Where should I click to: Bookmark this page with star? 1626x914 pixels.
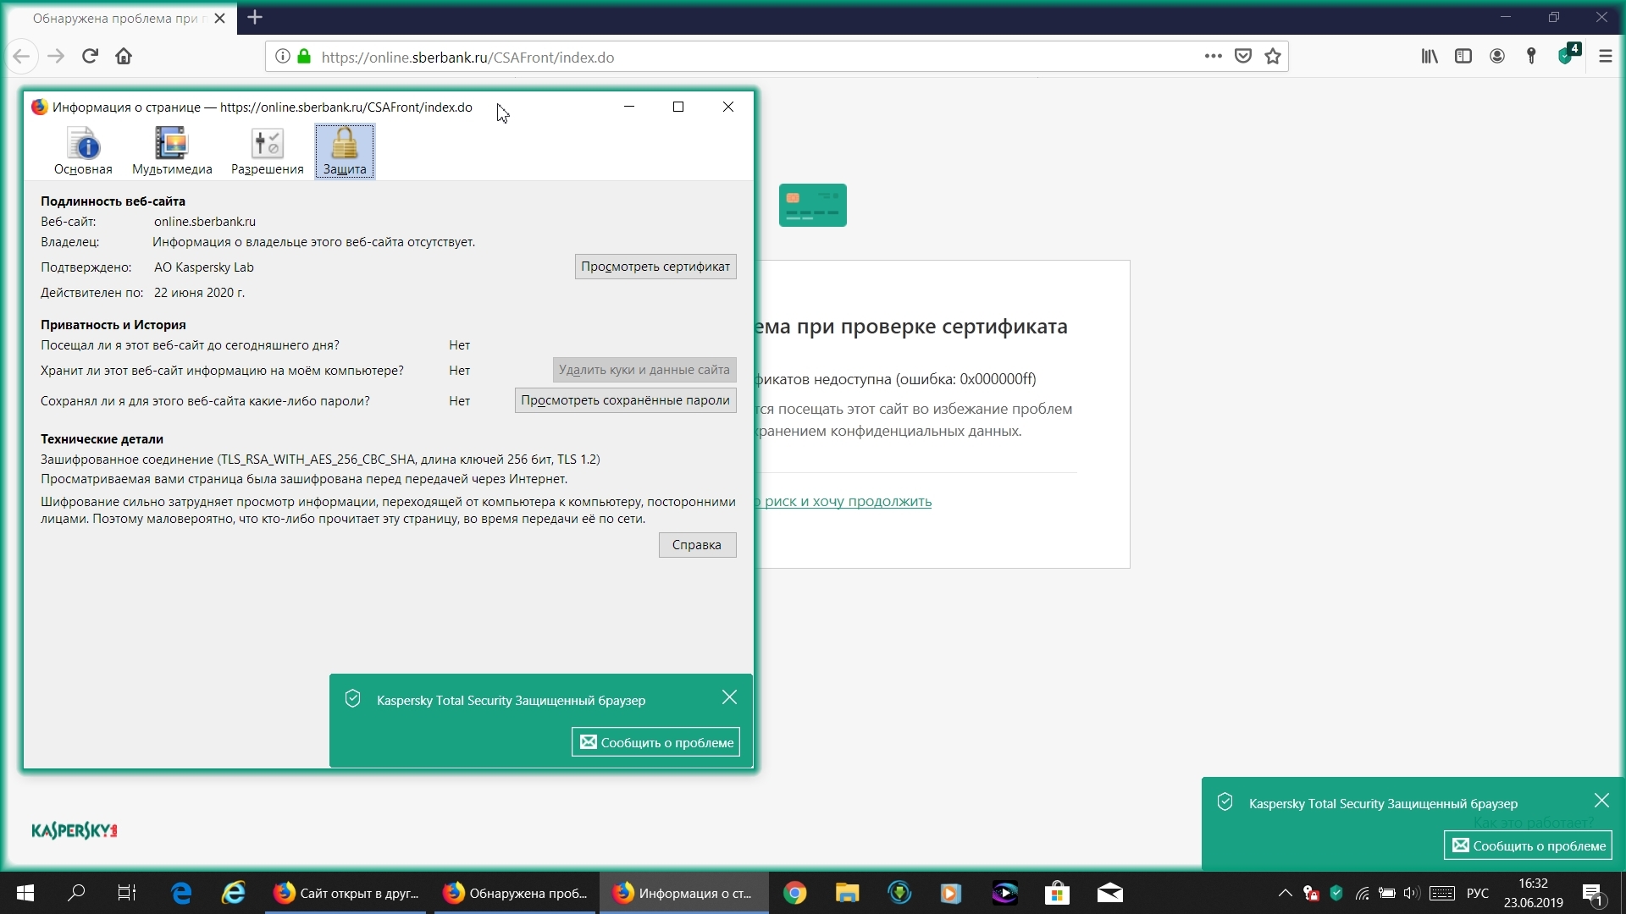click(x=1273, y=57)
